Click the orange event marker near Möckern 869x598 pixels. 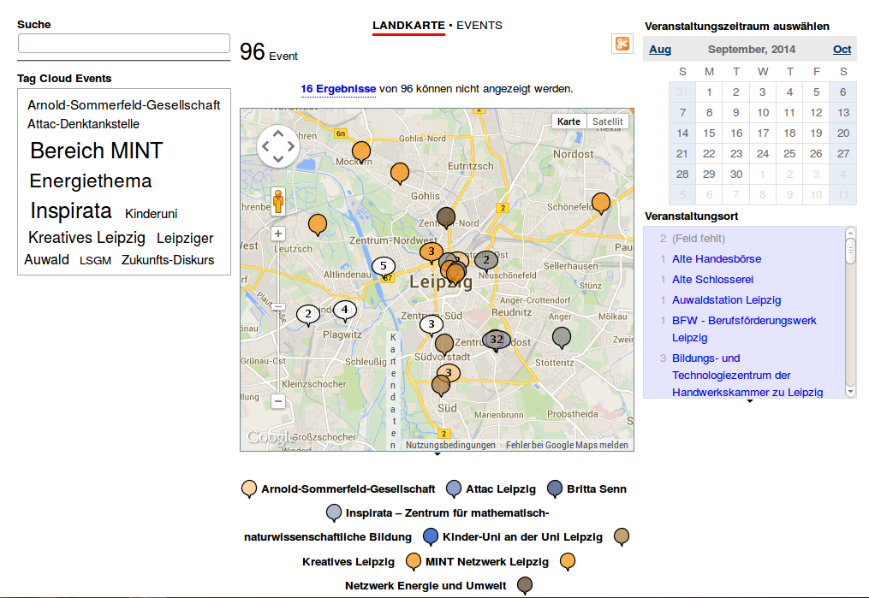(x=360, y=151)
